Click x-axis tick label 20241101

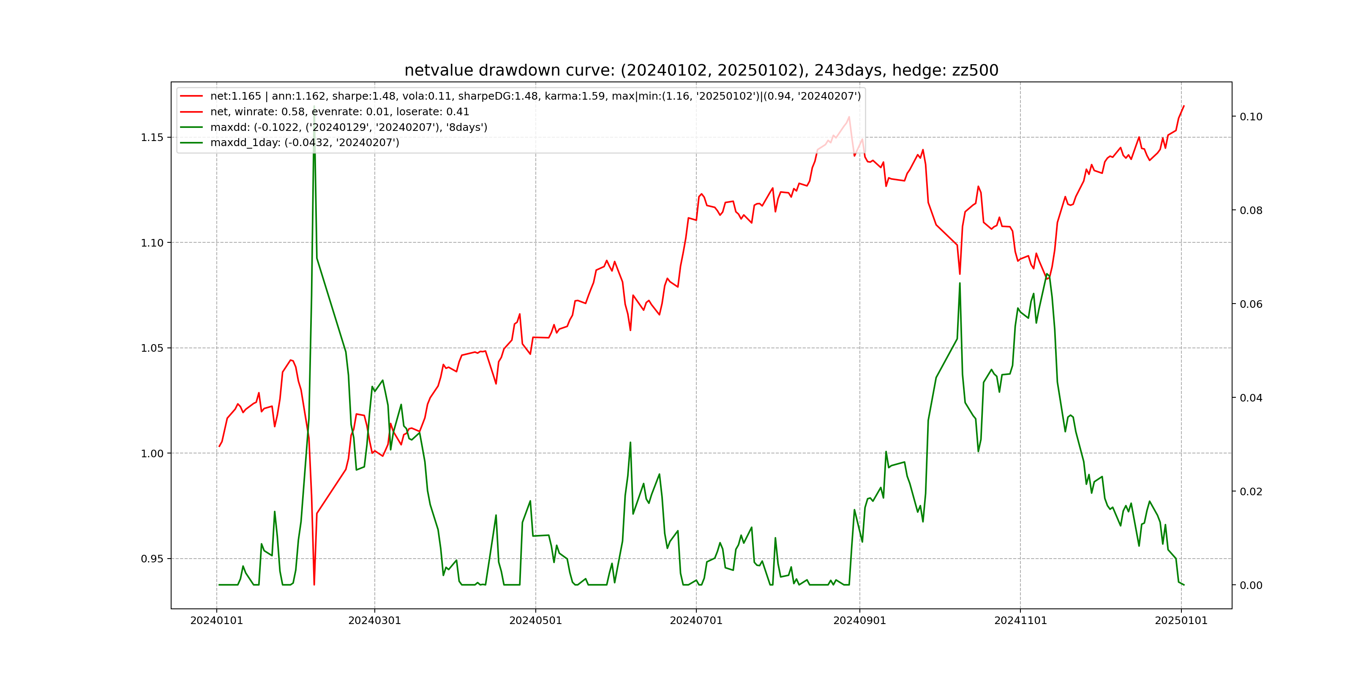(x=1020, y=621)
